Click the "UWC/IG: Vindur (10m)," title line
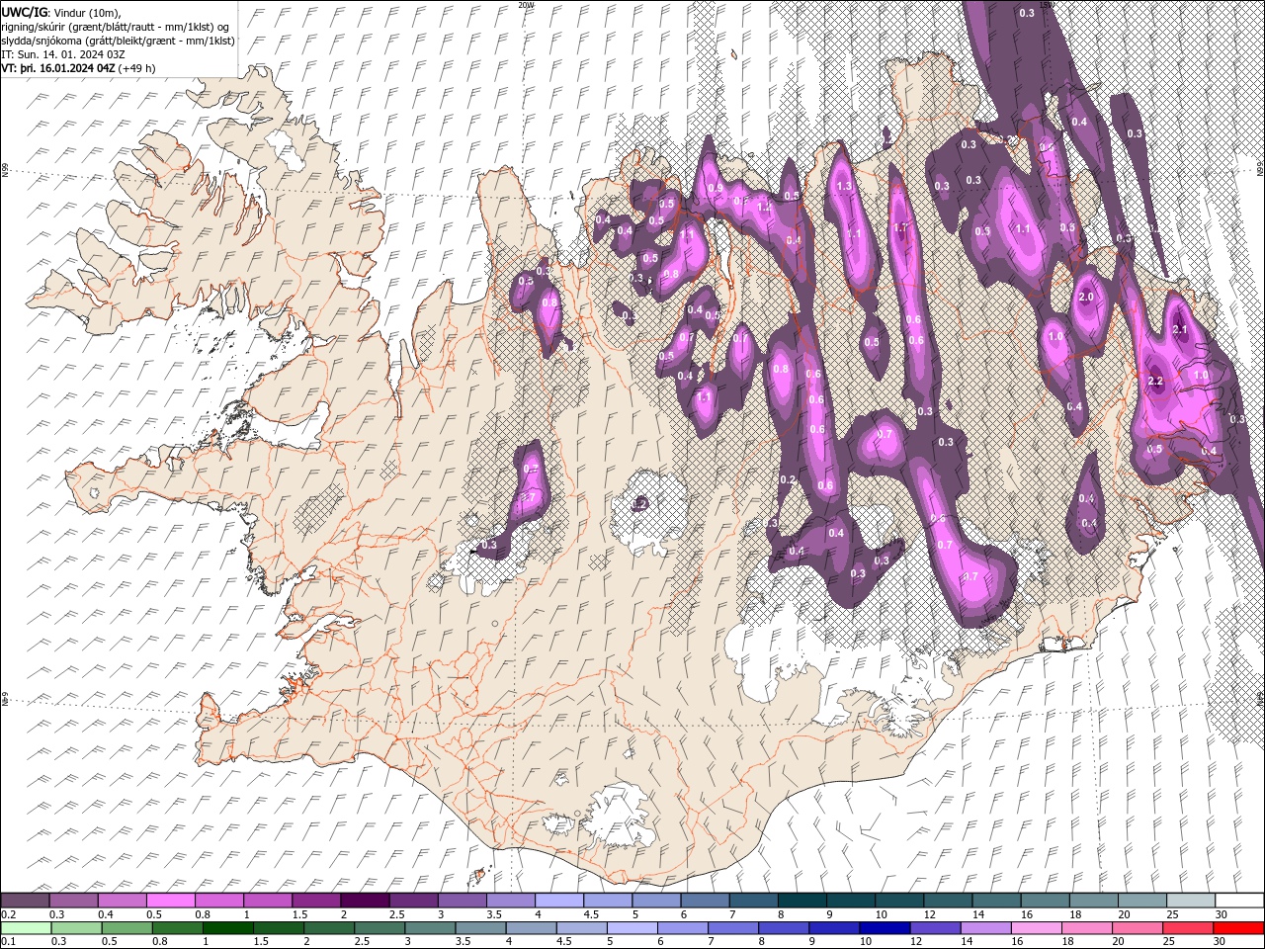Image resolution: width=1265 pixels, height=949 pixels. pos(59,11)
